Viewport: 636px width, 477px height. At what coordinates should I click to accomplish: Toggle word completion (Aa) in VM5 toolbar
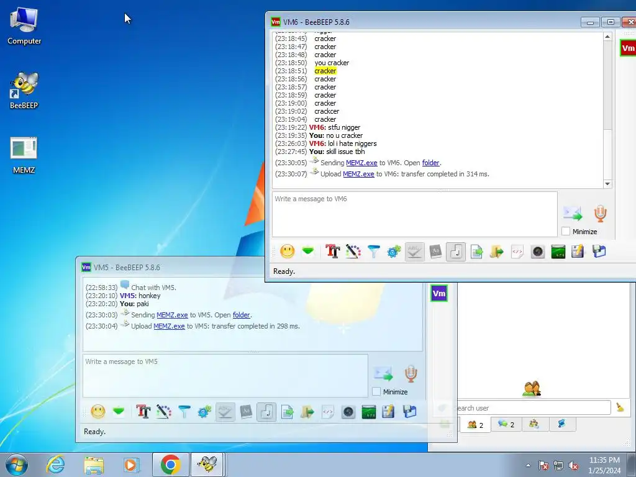point(246,412)
